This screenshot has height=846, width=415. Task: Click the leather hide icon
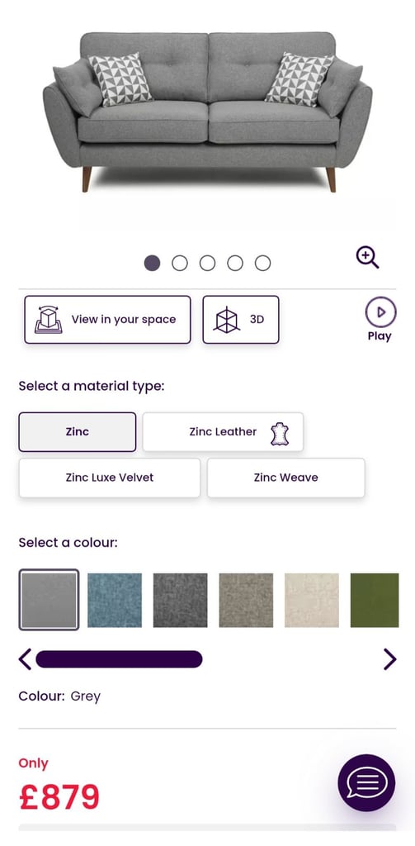pyautogui.click(x=280, y=435)
